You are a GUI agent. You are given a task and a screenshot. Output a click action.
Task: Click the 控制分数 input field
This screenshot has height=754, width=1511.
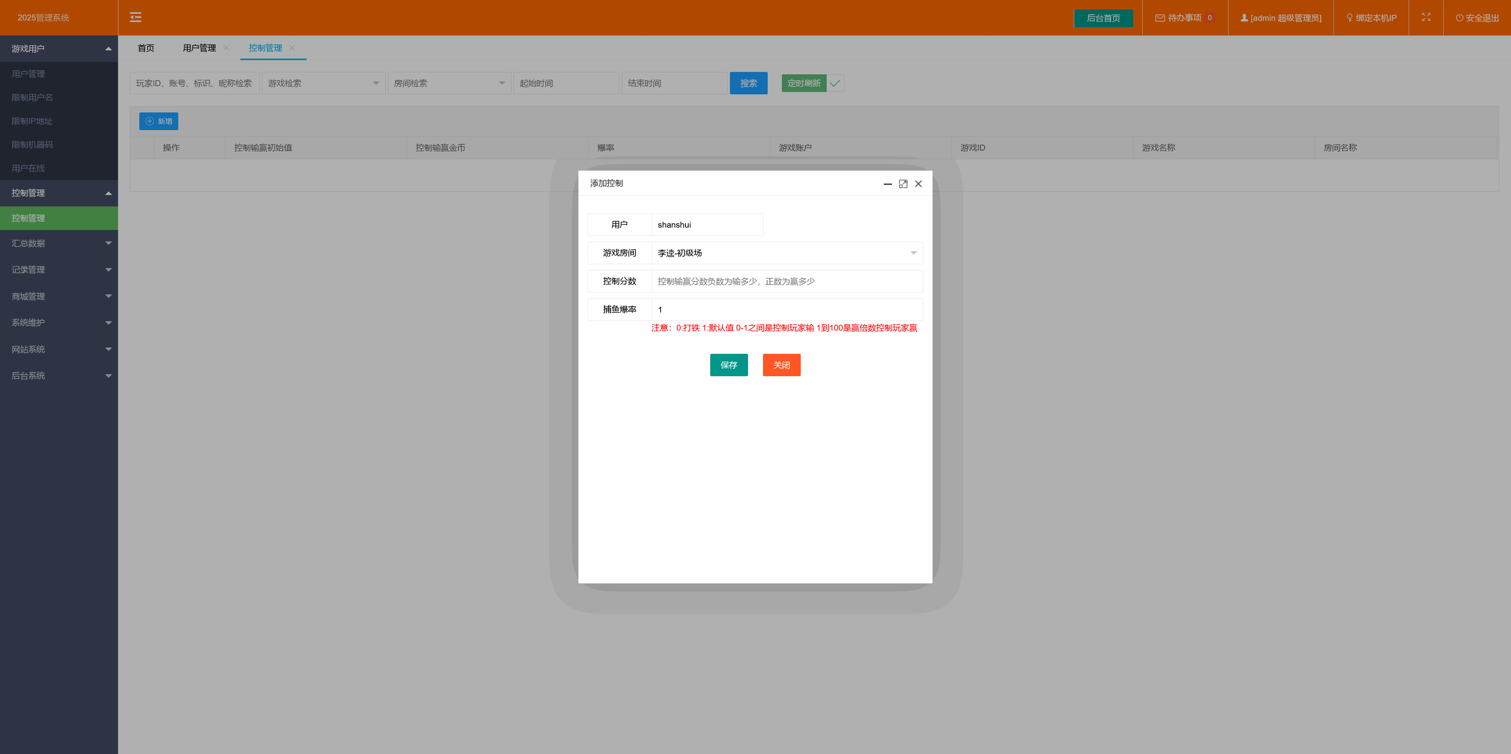[x=786, y=281]
